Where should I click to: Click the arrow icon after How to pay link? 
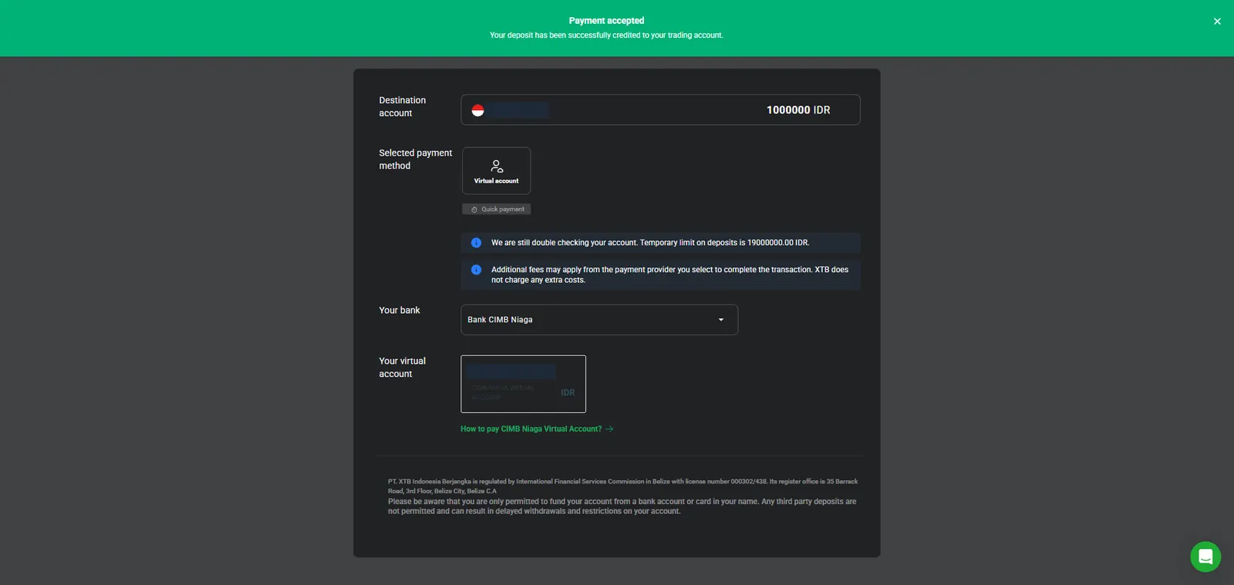tap(609, 429)
